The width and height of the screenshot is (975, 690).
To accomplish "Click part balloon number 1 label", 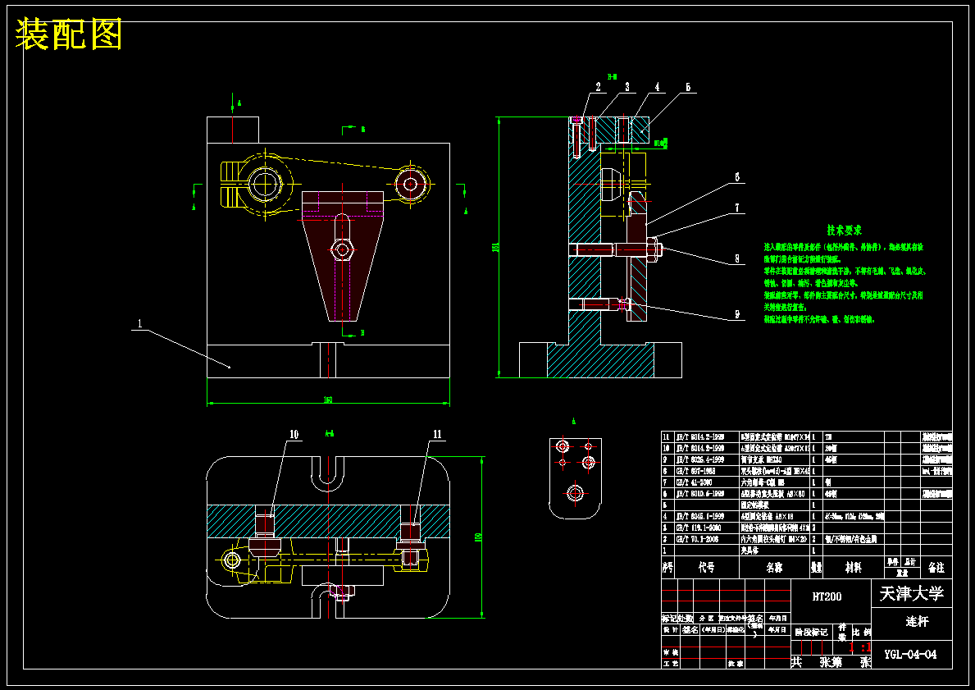I will (140, 323).
